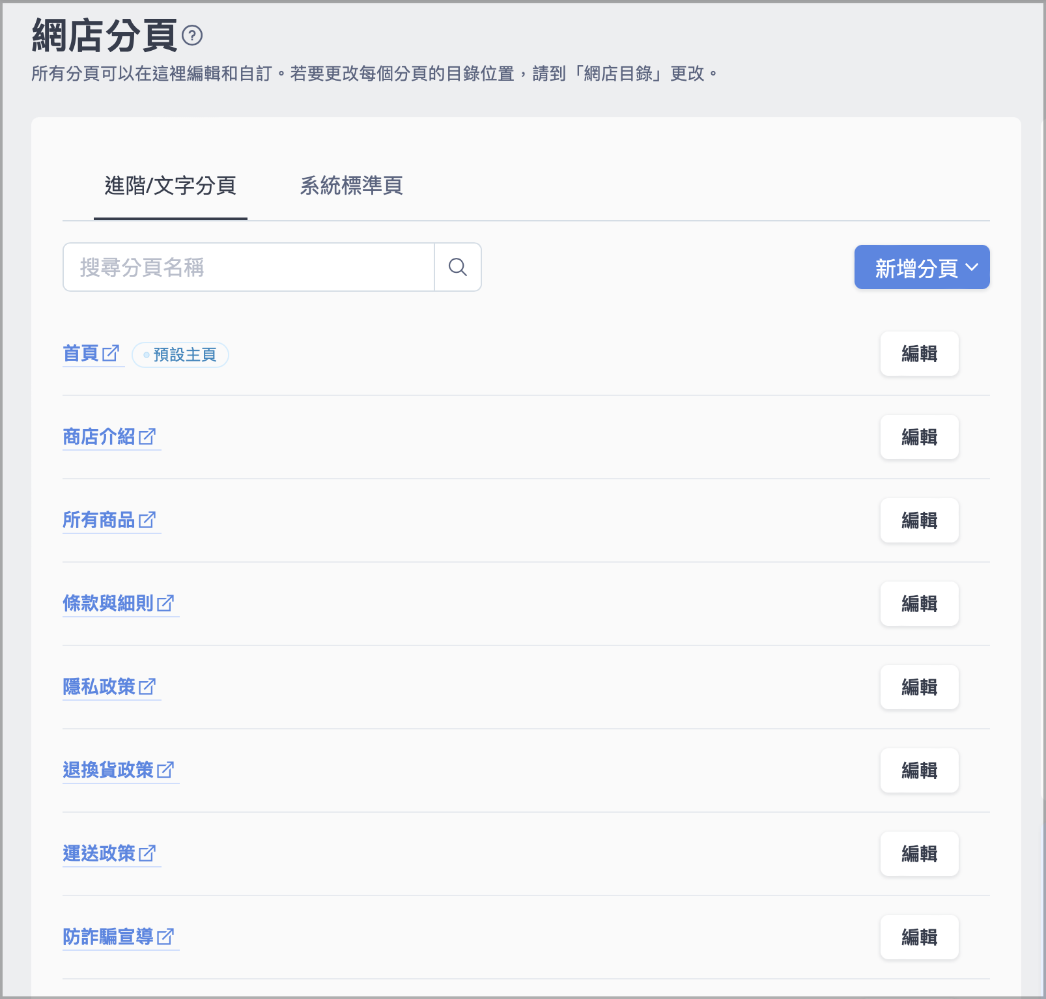Click 編輯 button for 退換貨政策
The image size is (1046, 999).
(x=919, y=770)
